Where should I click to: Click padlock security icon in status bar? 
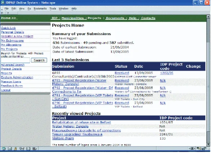point(204,148)
